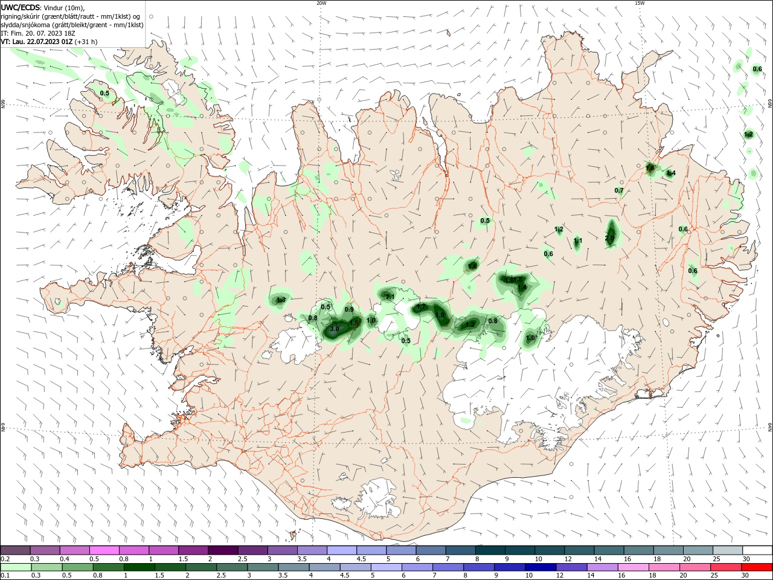Click the darkest green swatch after 1 on the lower scale
The image size is (773, 580).
(139, 567)
